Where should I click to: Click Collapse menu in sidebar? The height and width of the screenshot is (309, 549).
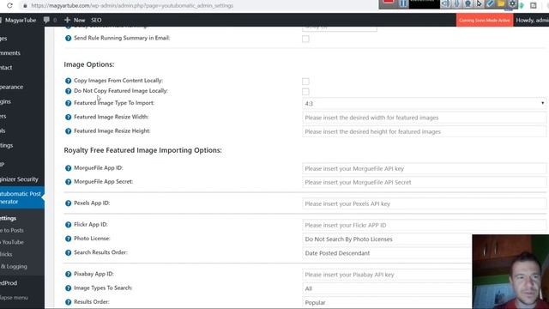(22, 298)
